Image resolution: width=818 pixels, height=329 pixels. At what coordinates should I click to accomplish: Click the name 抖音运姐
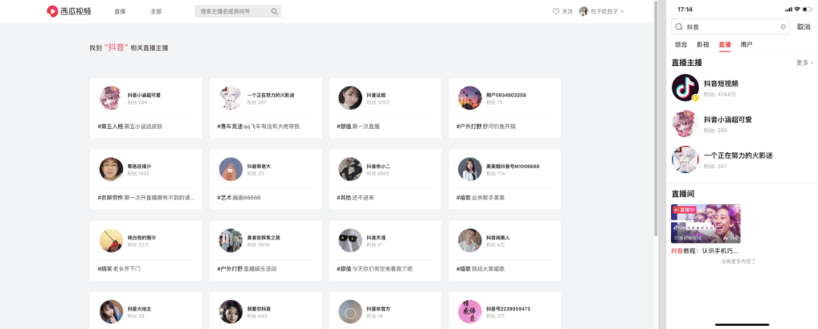point(376,95)
